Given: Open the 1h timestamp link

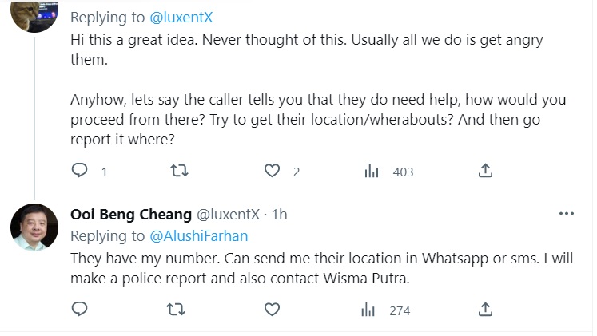Looking at the screenshot, I should [279, 214].
